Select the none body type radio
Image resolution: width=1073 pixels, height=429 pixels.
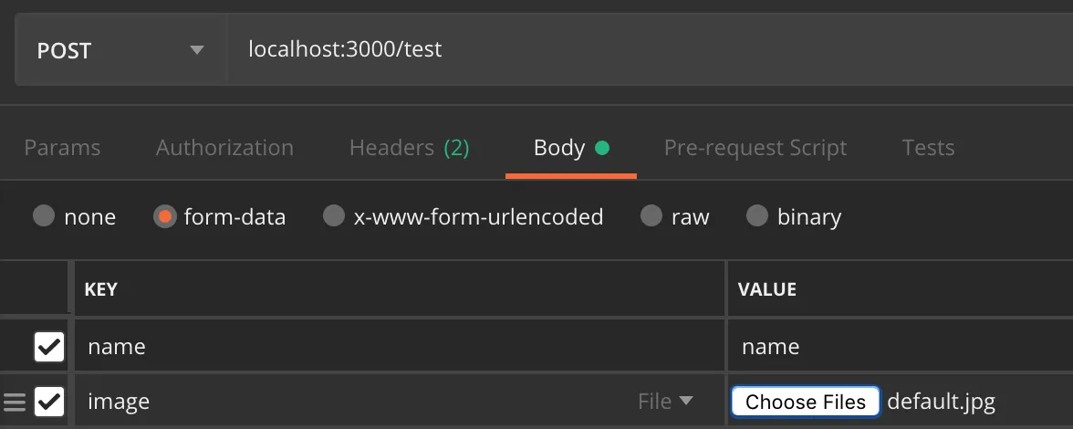click(x=44, y=217)
